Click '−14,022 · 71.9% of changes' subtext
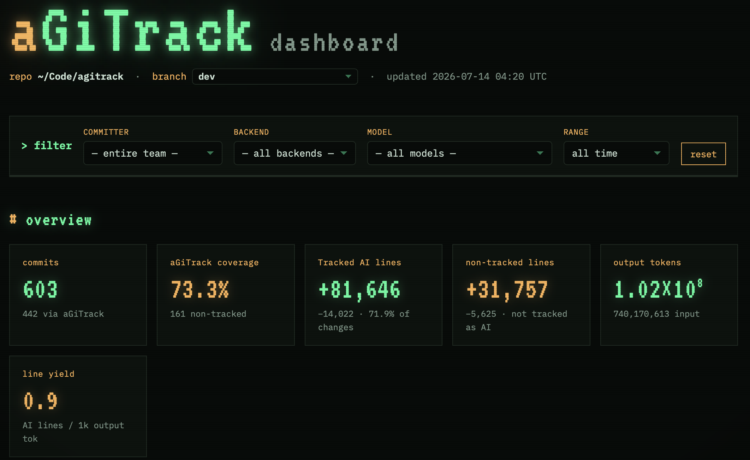Image resolution: width=750 pixels, height=460 pixels. 364,321
